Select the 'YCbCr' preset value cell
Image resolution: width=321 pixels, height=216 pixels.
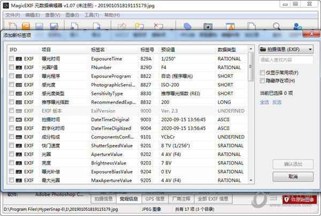168,137
